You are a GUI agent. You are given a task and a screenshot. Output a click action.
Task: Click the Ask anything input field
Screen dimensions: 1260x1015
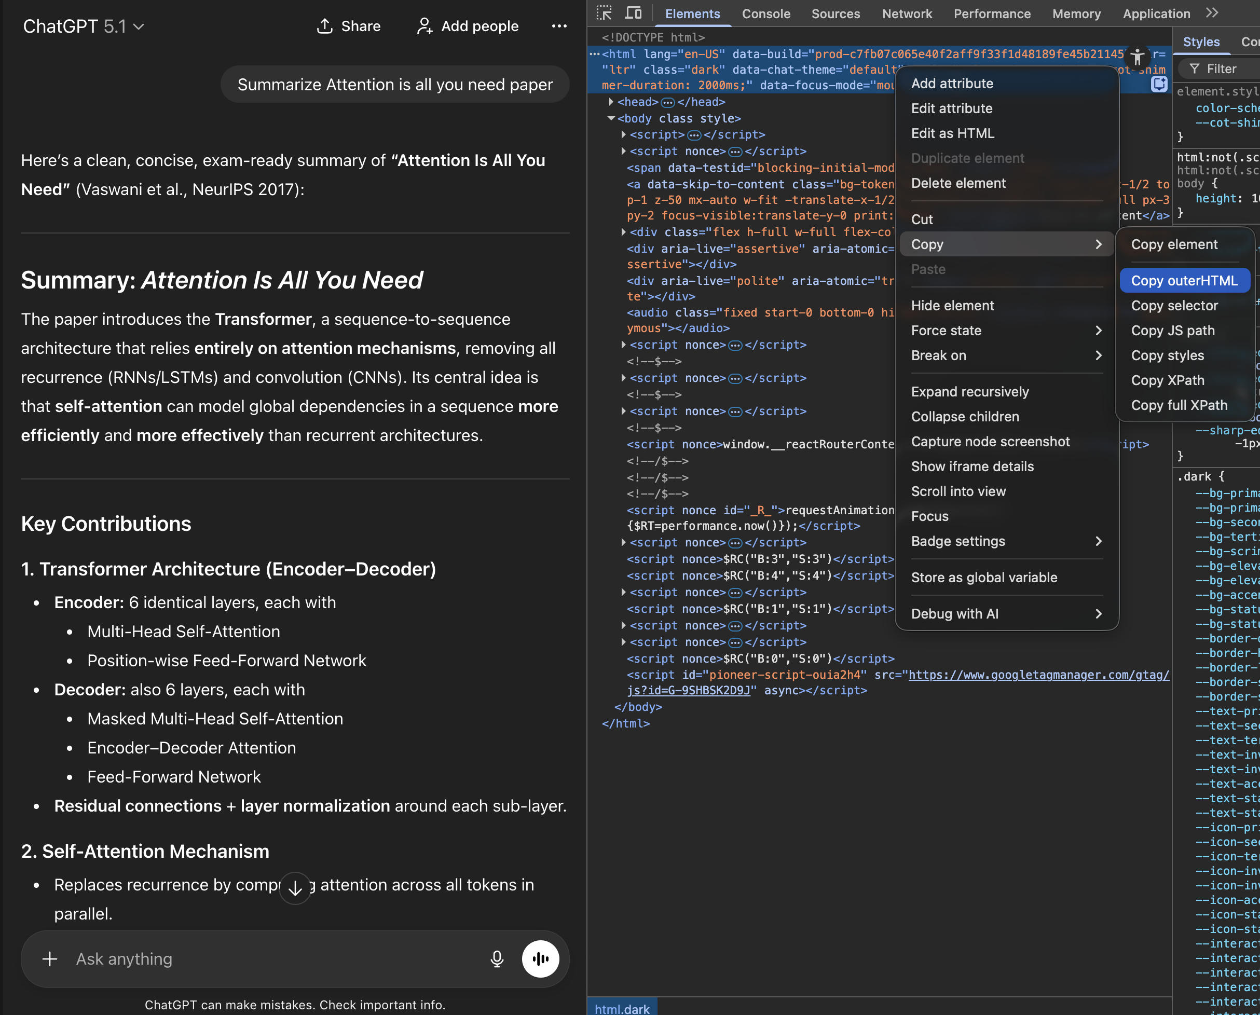234,959
